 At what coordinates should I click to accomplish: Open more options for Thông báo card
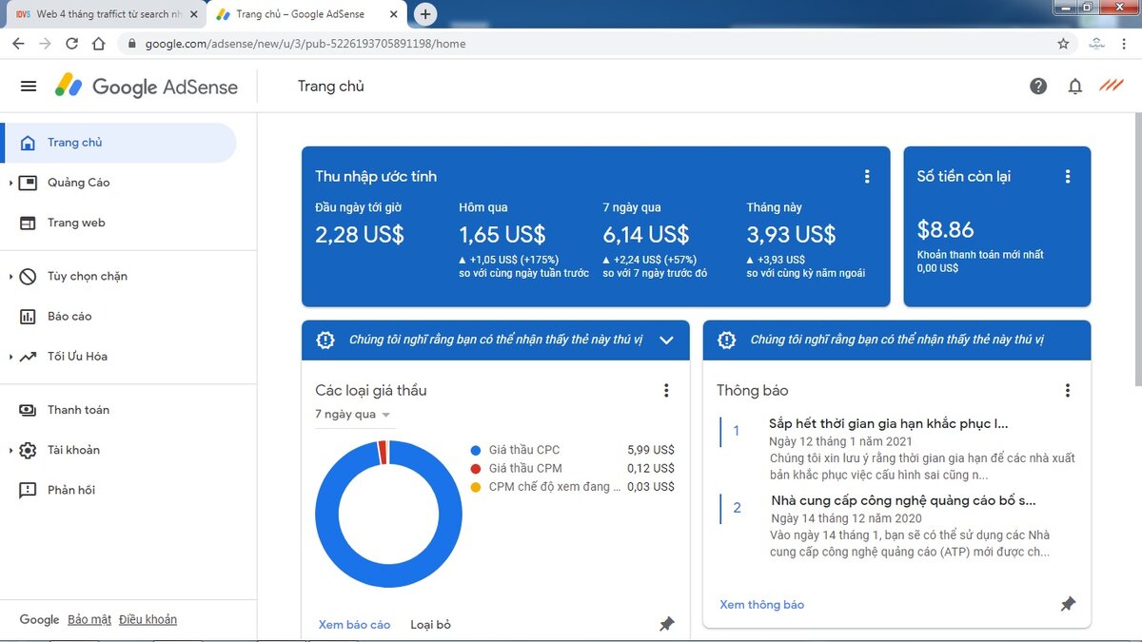click(x=1068, y=390)
